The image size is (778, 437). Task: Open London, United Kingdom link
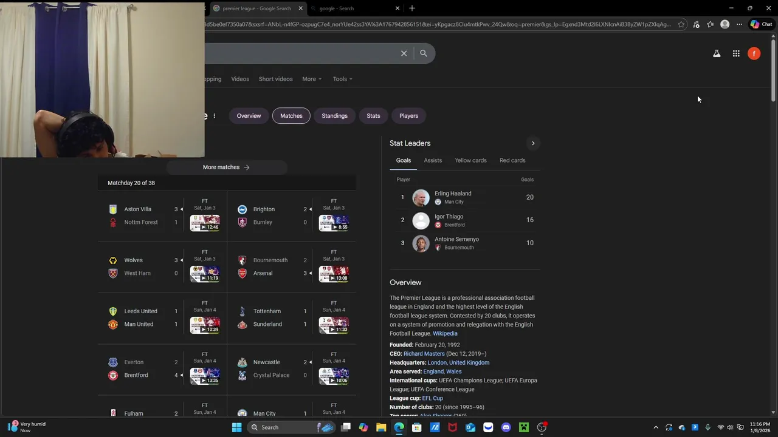[x=458, y=362]
